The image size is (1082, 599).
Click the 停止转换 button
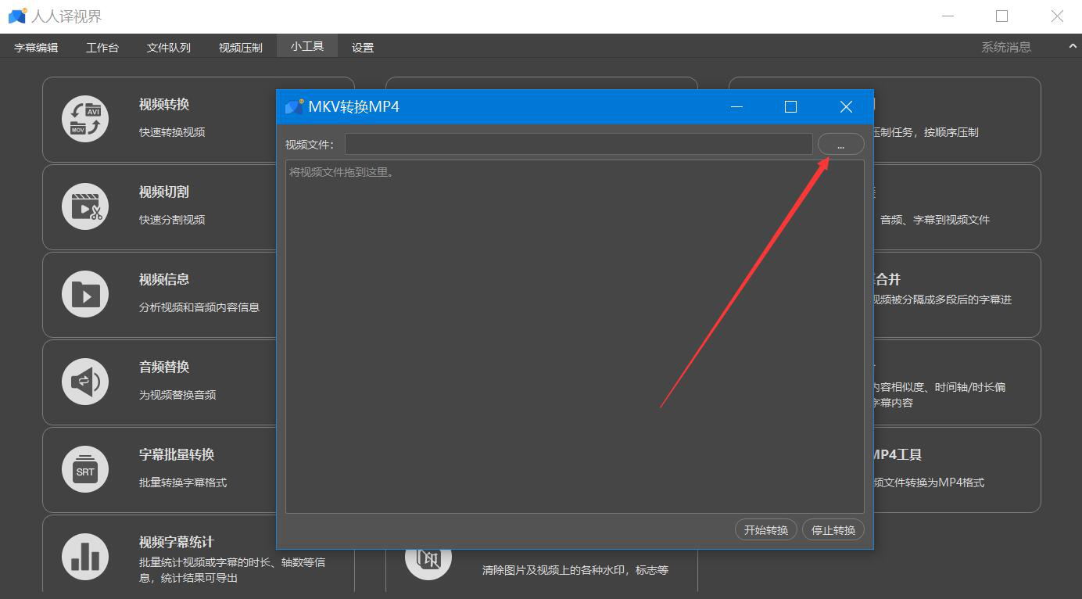coord(833,529)
